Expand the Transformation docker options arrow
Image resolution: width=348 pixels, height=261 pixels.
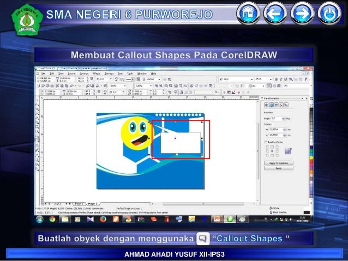coord(302,98)
